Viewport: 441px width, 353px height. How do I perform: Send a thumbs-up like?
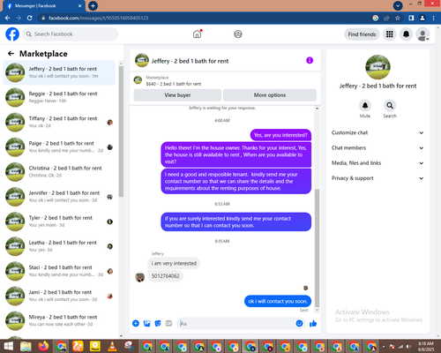[313, 323]
